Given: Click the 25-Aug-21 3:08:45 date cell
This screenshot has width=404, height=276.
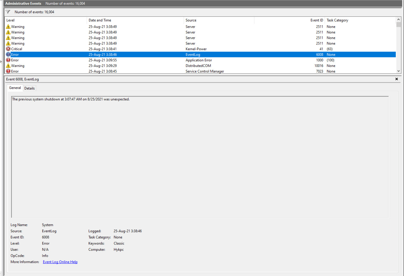Looking at the screenshot, I should pos(103,71).
